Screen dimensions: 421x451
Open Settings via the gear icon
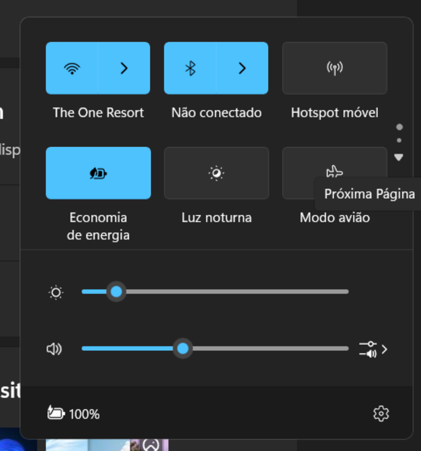pos(381,413)
